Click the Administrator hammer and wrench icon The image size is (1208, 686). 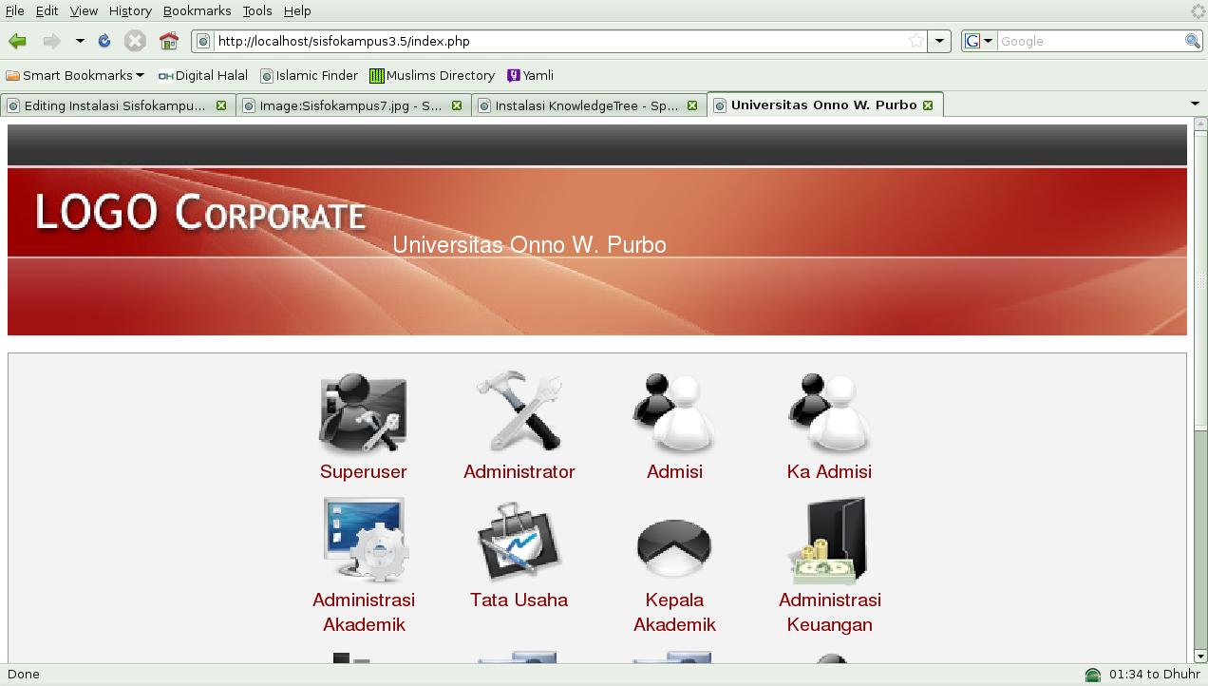coord(519,412)
